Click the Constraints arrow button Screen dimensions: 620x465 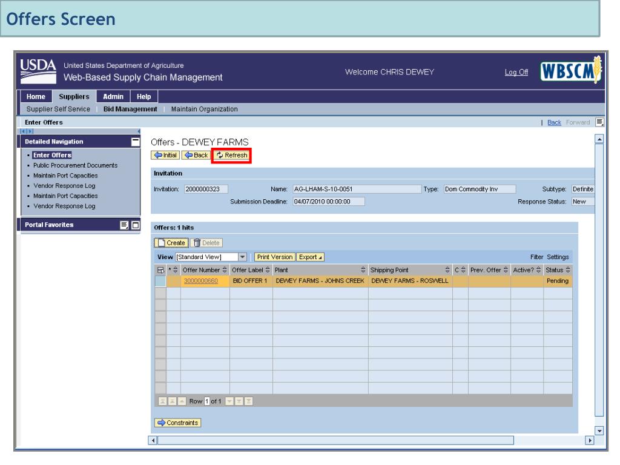click(x=177, y=423)
